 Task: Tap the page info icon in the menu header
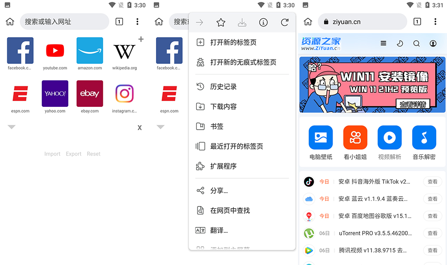coord(263,22)
